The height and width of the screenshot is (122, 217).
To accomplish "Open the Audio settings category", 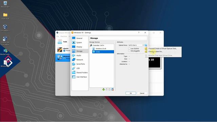I will 80,55.
